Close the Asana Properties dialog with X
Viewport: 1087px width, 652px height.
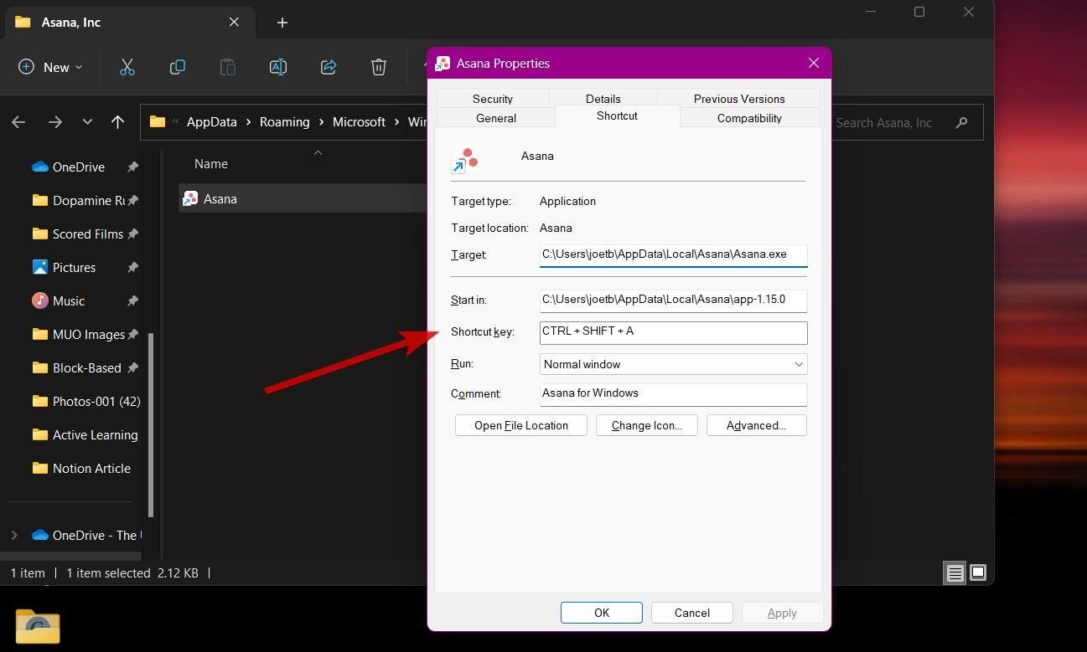pos(813,63)
